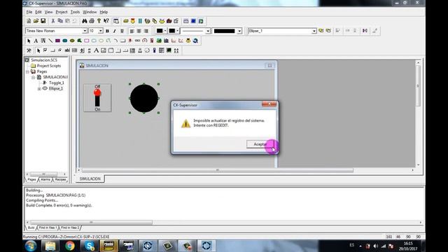Click the What's This help arrow icon
Screen dimensions: 448x252
point(106,21)
